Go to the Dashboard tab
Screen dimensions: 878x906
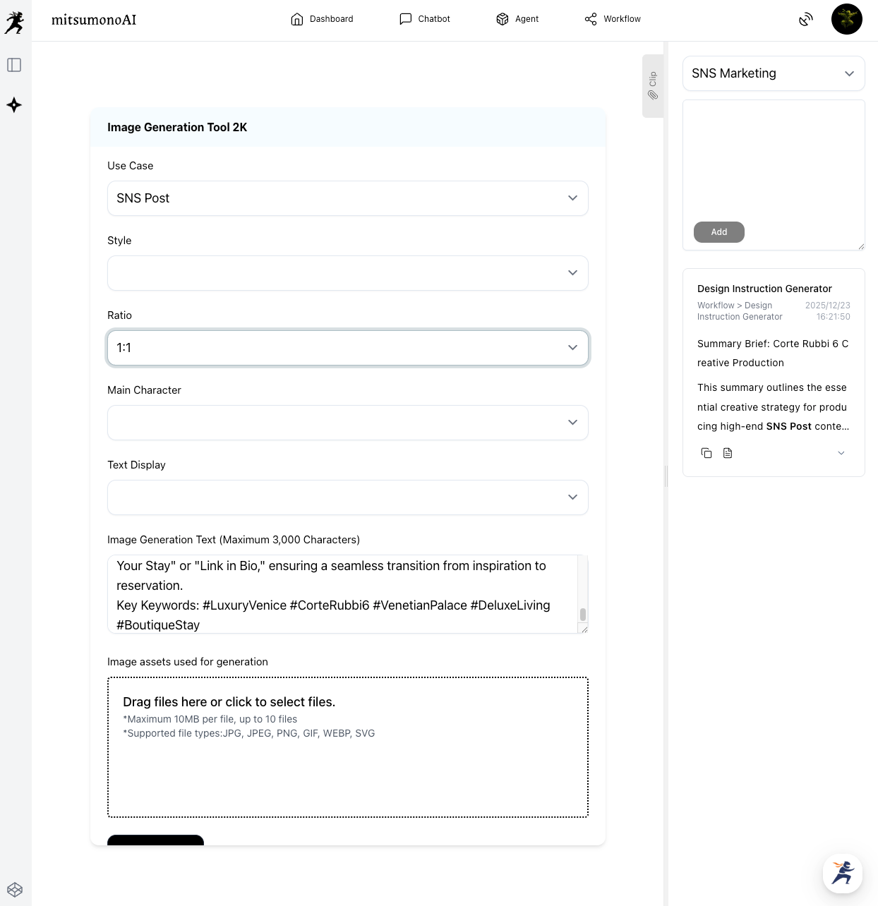322,19
